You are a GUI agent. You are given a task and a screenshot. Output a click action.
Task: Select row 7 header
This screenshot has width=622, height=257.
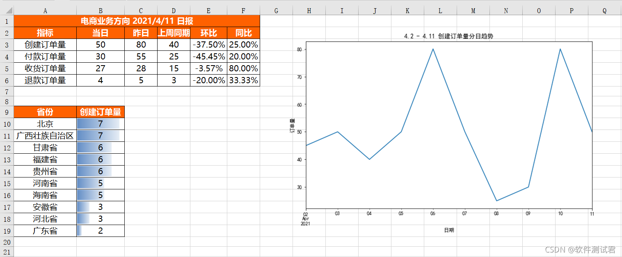pyautogui.click(x=7, y=92)
